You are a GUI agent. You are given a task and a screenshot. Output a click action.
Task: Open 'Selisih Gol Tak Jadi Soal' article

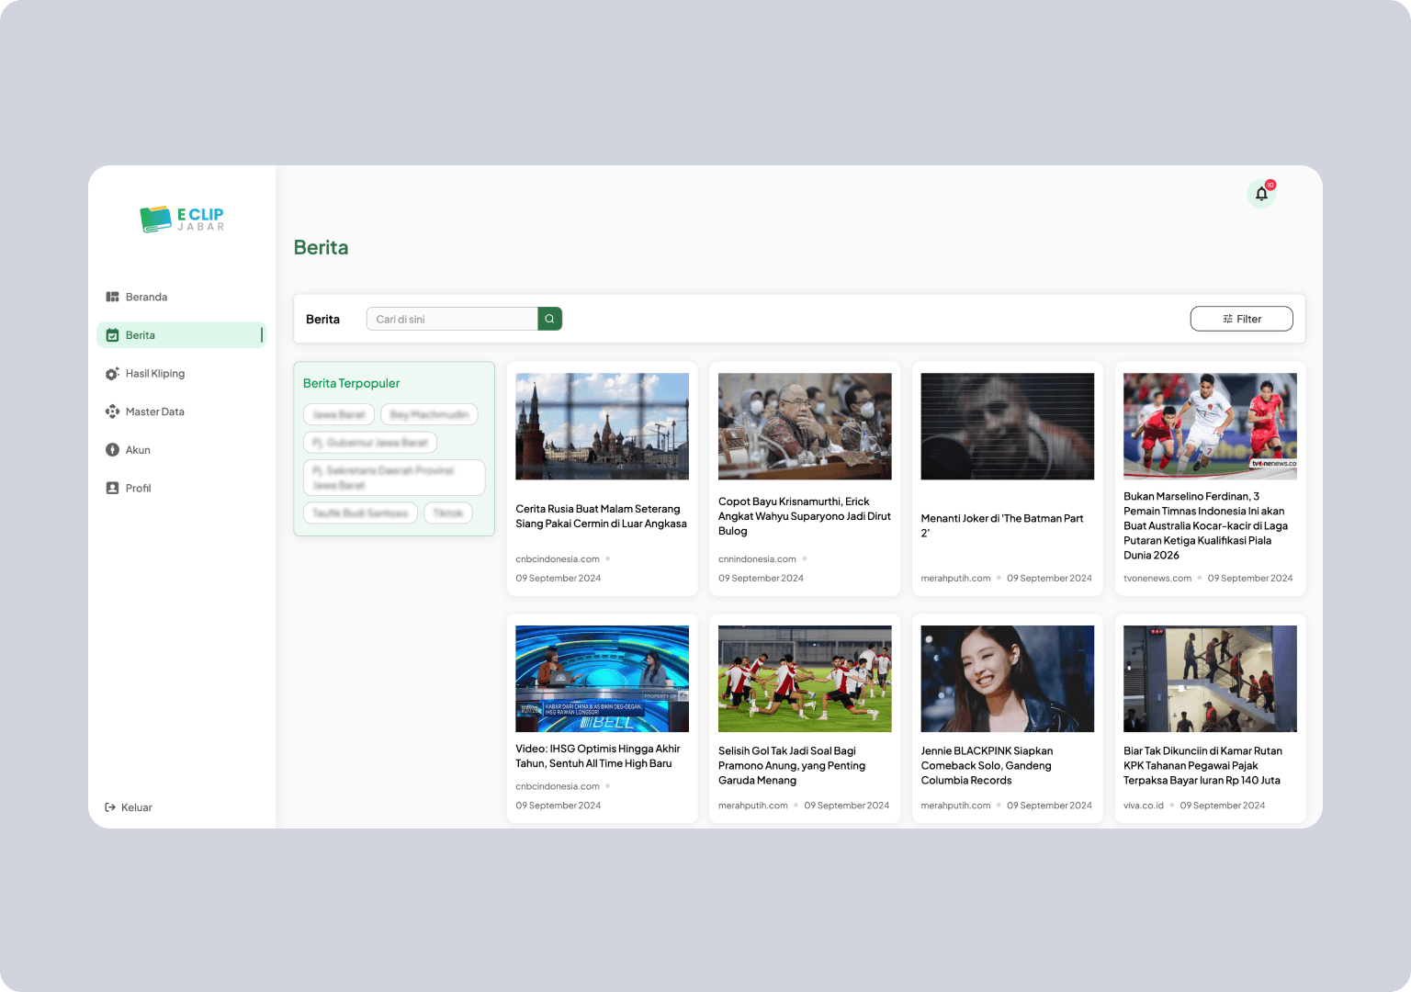click(x=792, y=765)
